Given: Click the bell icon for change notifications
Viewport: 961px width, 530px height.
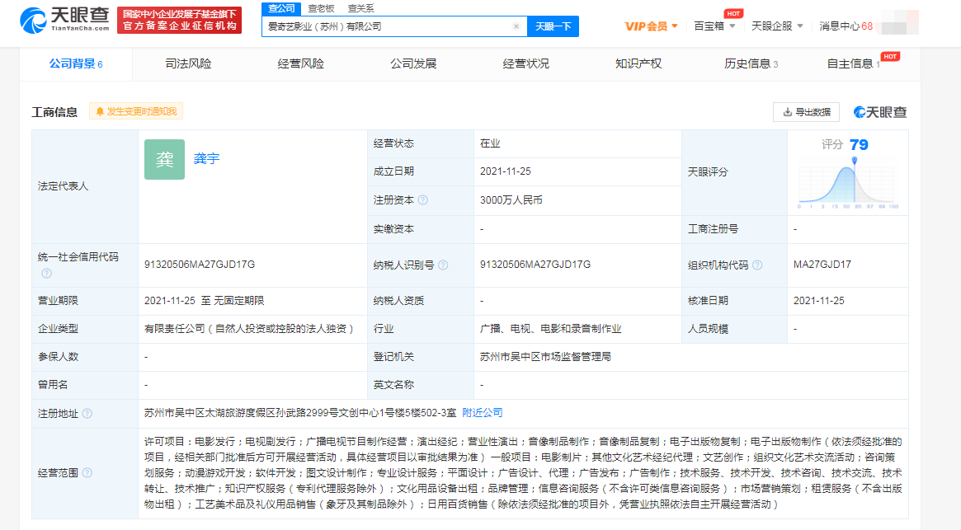Looking at the screenshot, I should click(100, 111).
